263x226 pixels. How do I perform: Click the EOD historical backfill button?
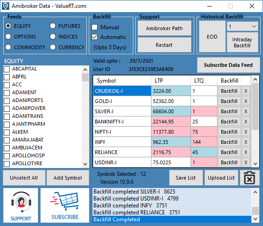point(212,37)
